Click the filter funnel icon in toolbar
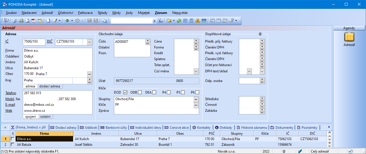 pos(160,20)
